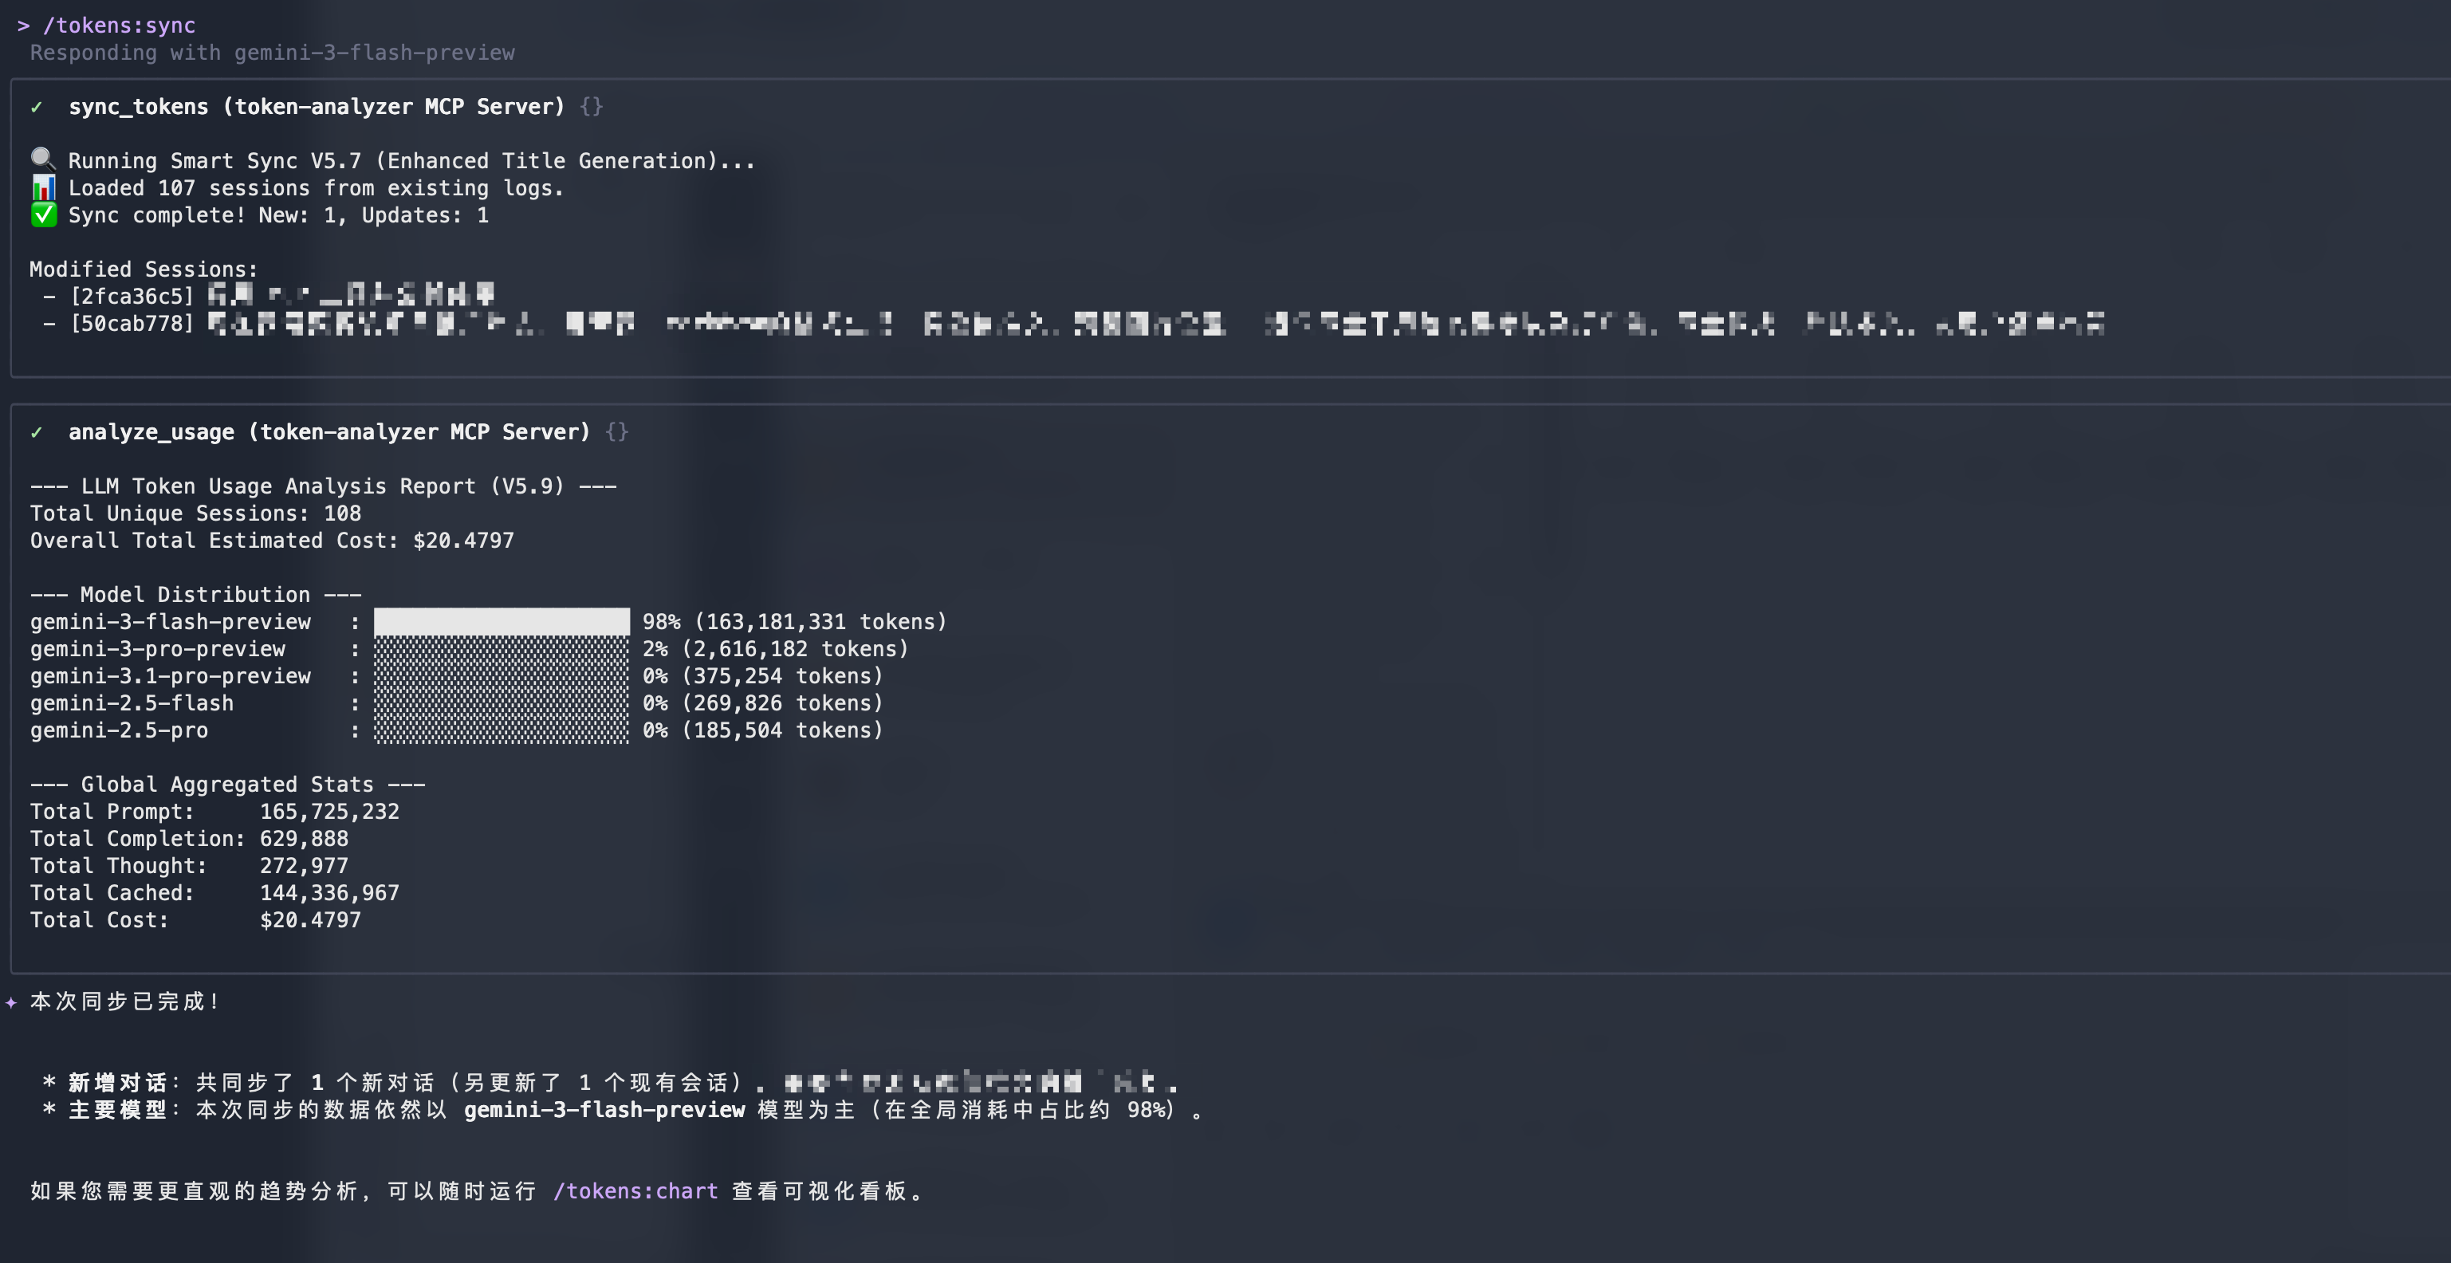Viewport: 2451px width, 1263px height.
Task: Click the gemini-3-flash-preview model name row
Action: click(171, 623)
